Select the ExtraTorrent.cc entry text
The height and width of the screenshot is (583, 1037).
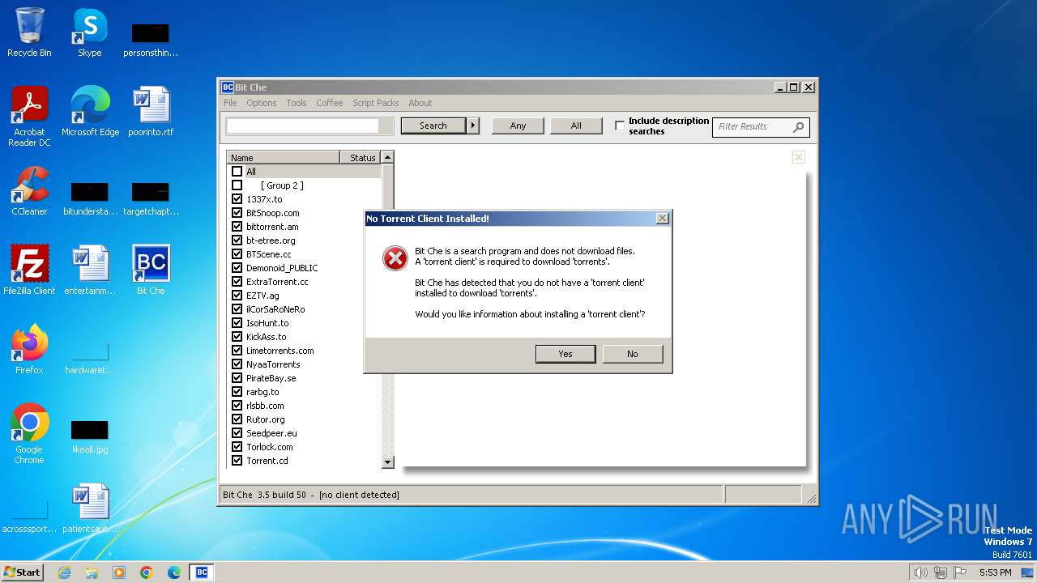click(277, 282)
